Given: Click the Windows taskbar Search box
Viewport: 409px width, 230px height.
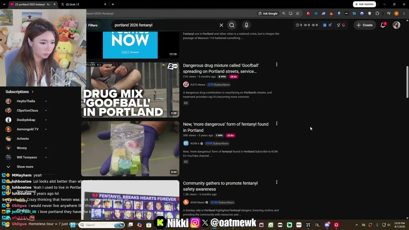Looking at the screenshot, I should pos(102,225).
